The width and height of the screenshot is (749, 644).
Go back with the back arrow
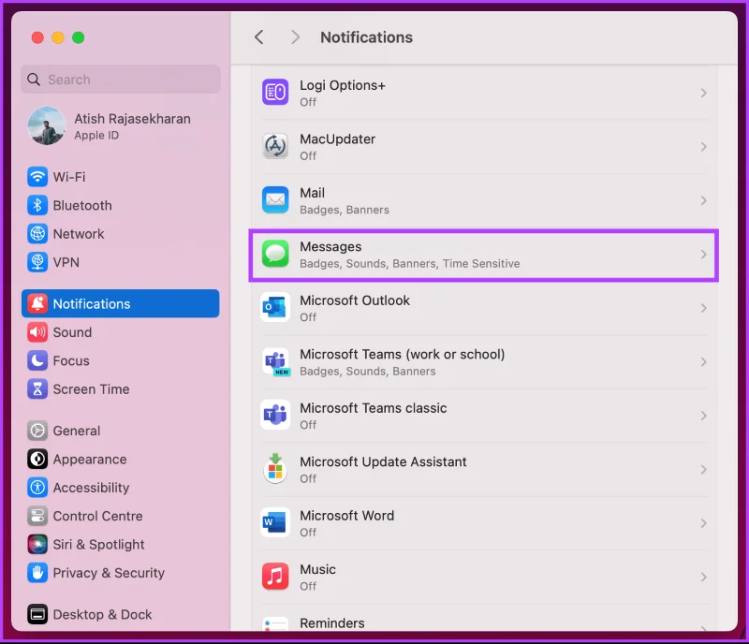tap(259, 37)
